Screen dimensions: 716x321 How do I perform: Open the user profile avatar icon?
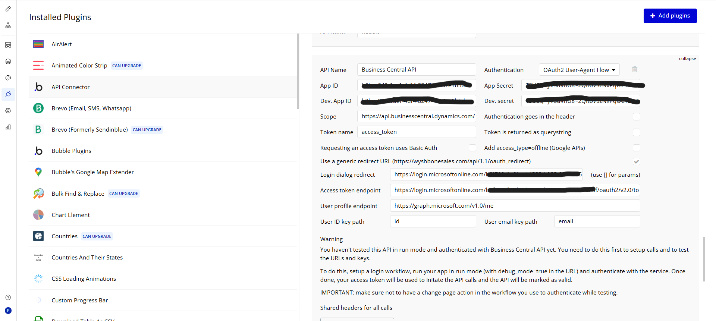point(8,311)
